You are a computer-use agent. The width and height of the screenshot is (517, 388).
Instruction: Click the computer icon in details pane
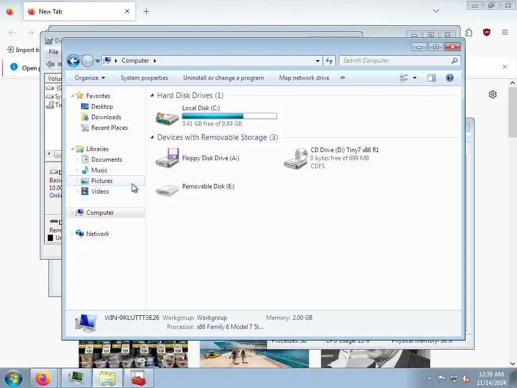pyautogui.click(x=86, y=323)
